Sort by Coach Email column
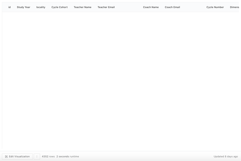 (x=172, y=7)
